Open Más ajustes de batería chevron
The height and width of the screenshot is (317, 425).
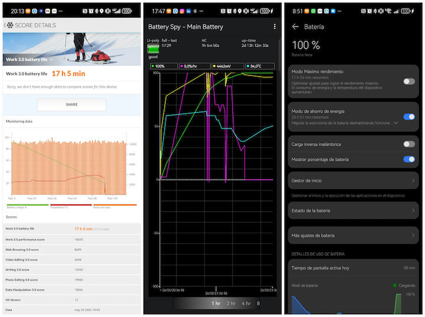[x=413, y=235]
